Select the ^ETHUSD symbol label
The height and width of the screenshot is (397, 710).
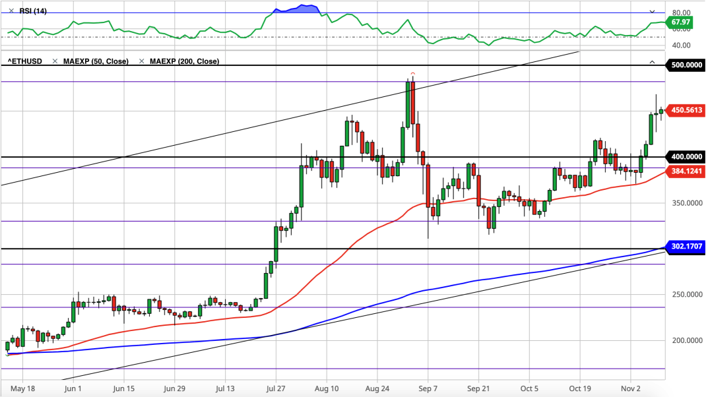[25, 61]
